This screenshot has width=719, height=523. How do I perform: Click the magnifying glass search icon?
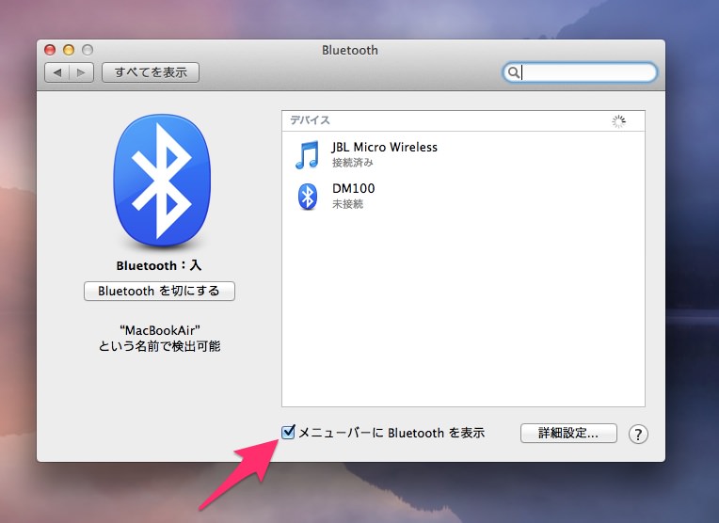tap(514, 72)
